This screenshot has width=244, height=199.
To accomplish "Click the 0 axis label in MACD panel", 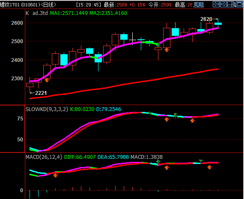I will [22, 190].
